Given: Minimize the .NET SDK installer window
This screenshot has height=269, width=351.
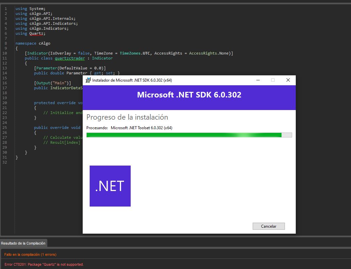Looking at the screenshot, I should [x=258, y=80].
